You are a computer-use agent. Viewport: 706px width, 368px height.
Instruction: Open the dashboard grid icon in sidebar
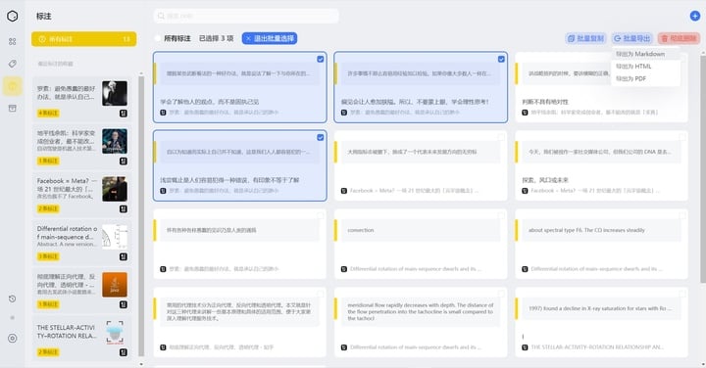tap(12, 41)
